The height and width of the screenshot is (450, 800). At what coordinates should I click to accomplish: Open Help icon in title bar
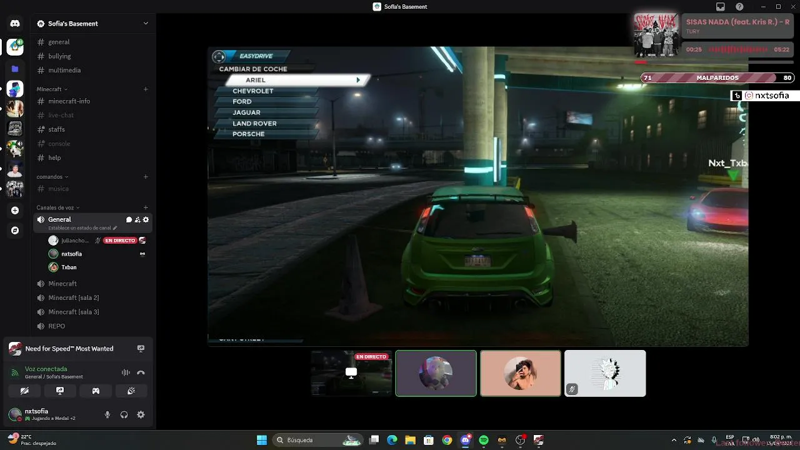[x=740, y=6]
